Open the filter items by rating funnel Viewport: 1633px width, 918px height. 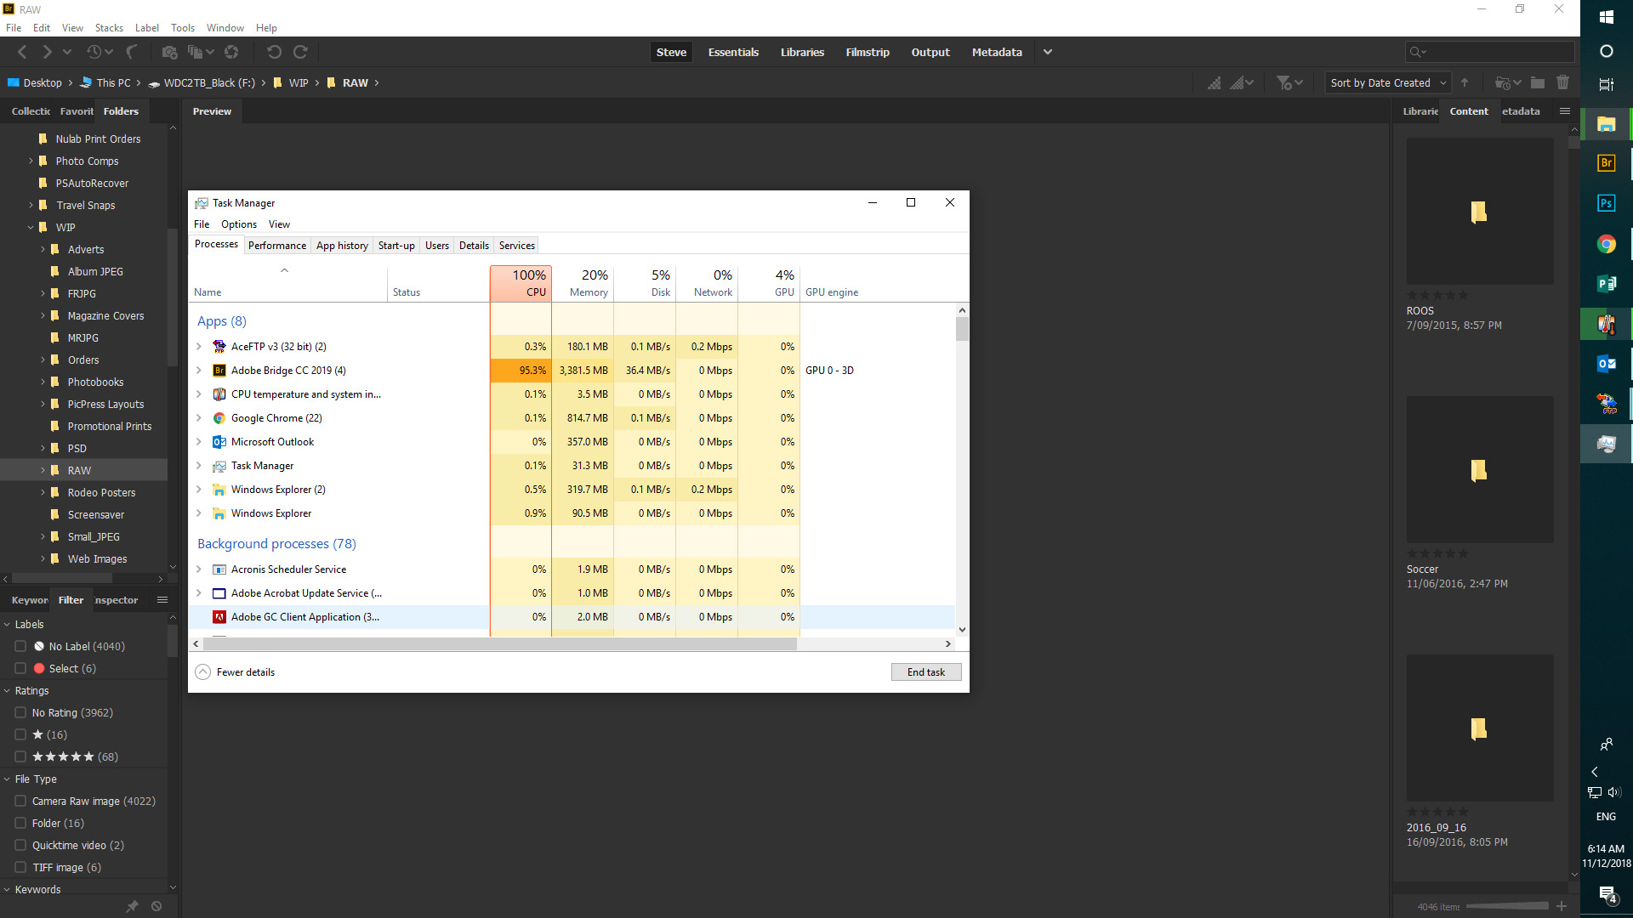point(1289,82)
